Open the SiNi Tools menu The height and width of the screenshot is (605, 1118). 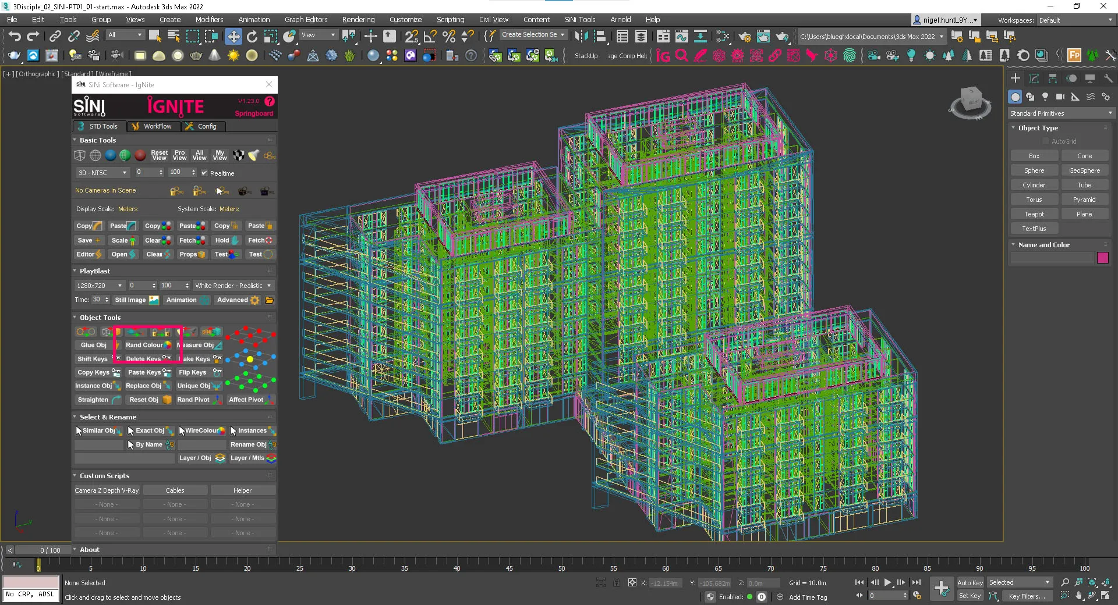point(579,20)
